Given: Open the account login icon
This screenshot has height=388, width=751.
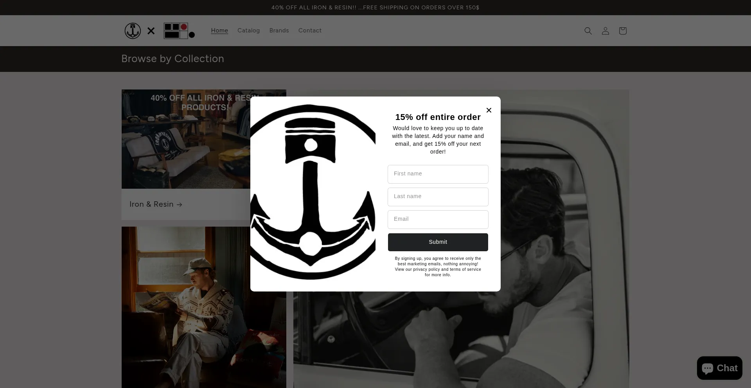Looking at the screenshot, I should click(605, 31).
